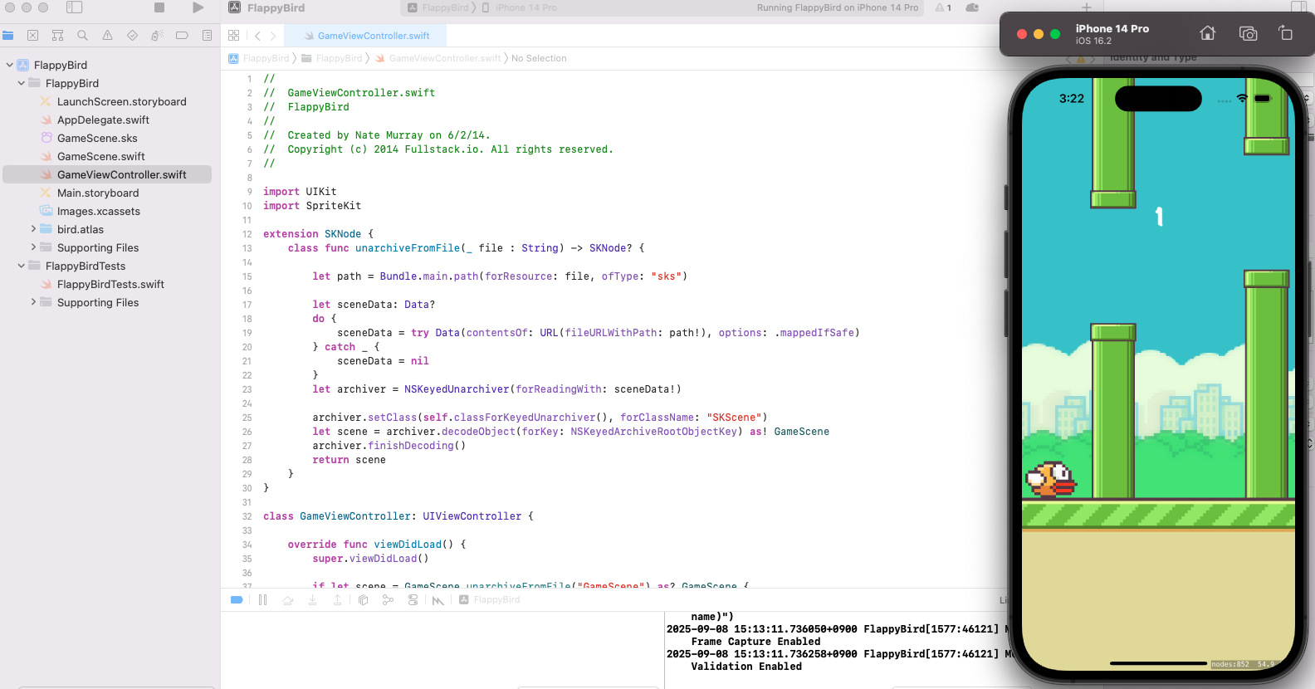
Task: Pause program execution in debug bar
Action: point(263,599)
